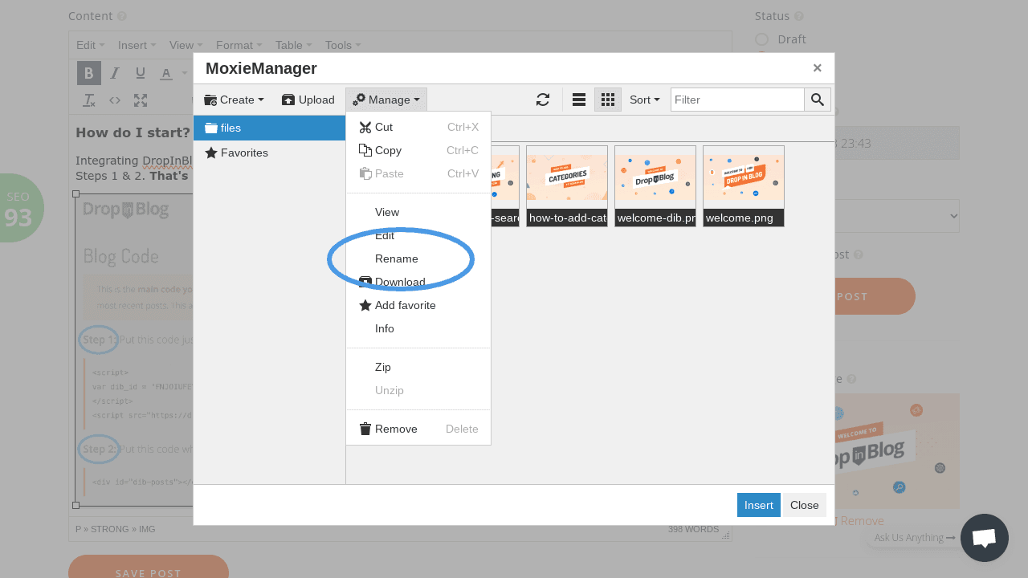The width and height of the screenshot is (1028, 578).
Task: Click the Cut option in Manage menu
Action: (x=418, y=127)
